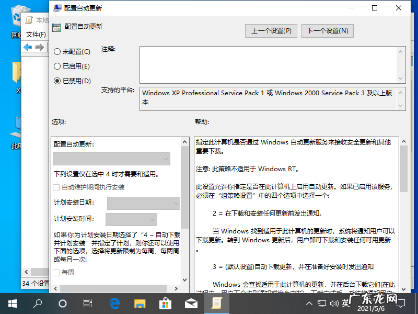Image resolution: width=418 pixels, height=314 pixels.
Task: Open the Mail app from the taskbar
Action: pos(191,303)
